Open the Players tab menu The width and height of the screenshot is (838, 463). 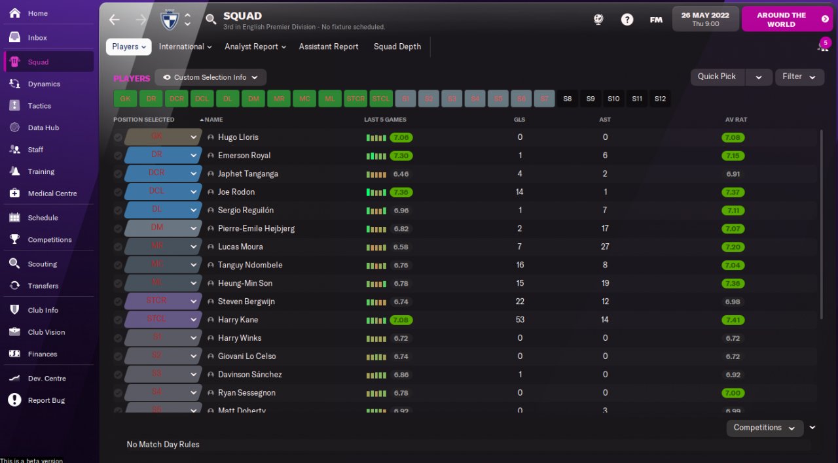click(x=129, y=46)
